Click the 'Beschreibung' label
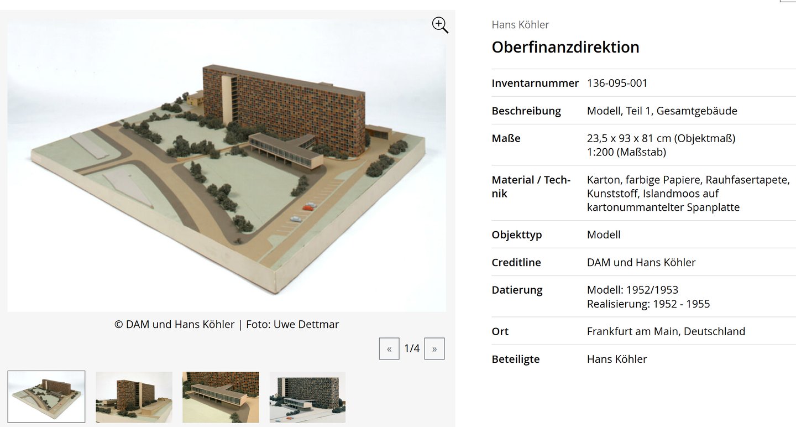Image resolution: width=796 pixels, height=427 pixels. (526, 111)
